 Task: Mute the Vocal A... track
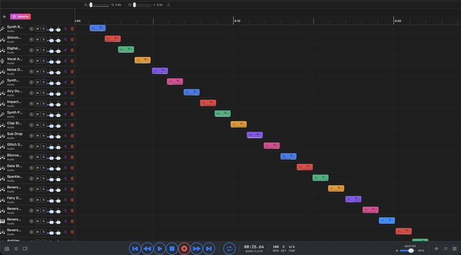pos(38,61)
